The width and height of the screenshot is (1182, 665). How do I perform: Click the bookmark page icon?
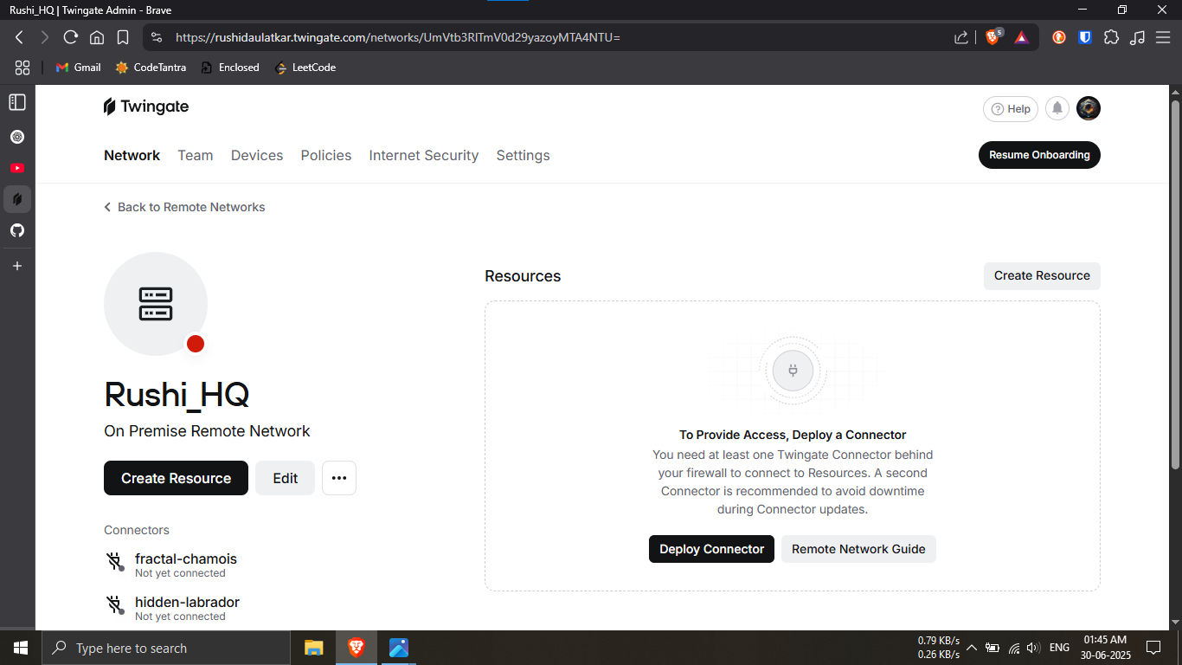(123, 37)
